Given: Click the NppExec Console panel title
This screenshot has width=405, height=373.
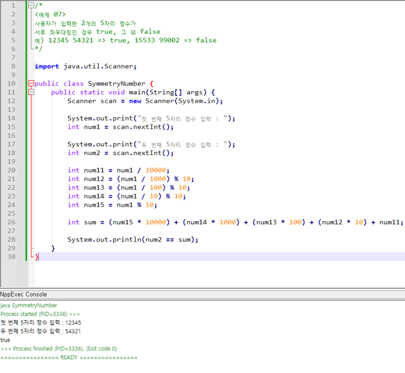Looking at the screenshot, I should tap(24, 294).
